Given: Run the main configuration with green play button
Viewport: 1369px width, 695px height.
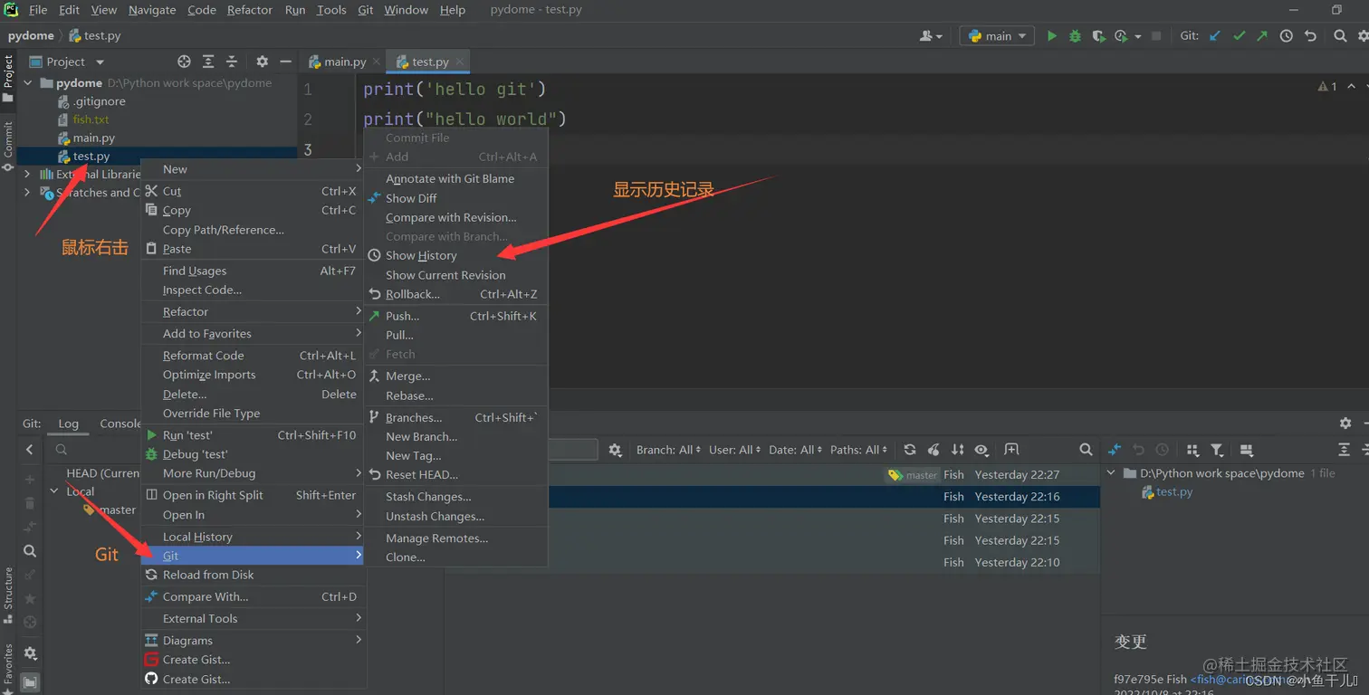Looking at the screenshot, I should pyautogui.click(x=1051, y=36).
